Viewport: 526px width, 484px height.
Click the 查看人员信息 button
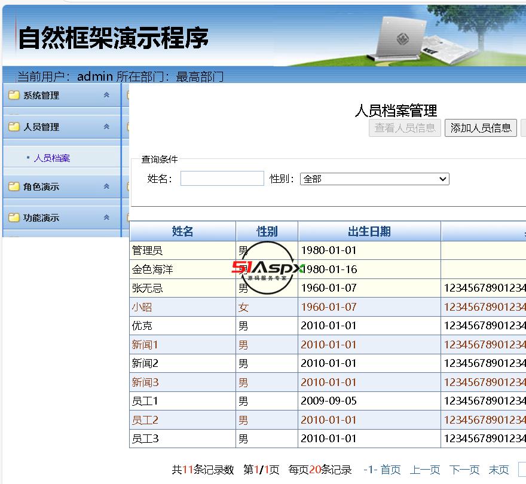405,128
